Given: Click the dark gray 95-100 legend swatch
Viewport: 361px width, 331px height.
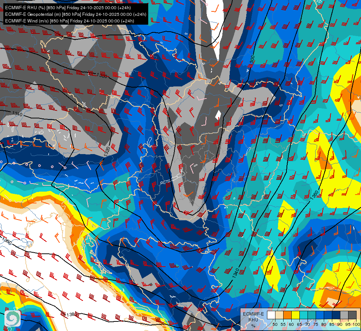Looking at the screenshot, I should point(352,315).
